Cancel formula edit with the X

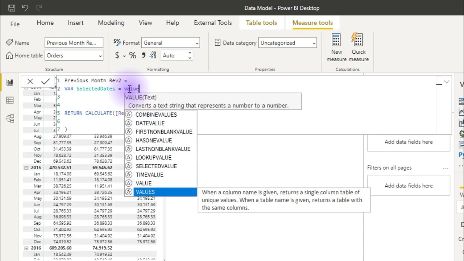[30, 82]
